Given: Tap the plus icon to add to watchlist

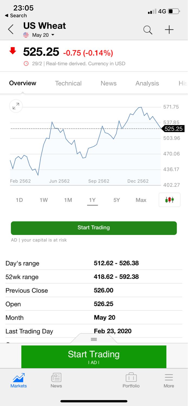Looking at the screenshot, I should click(x=169, y=30).
